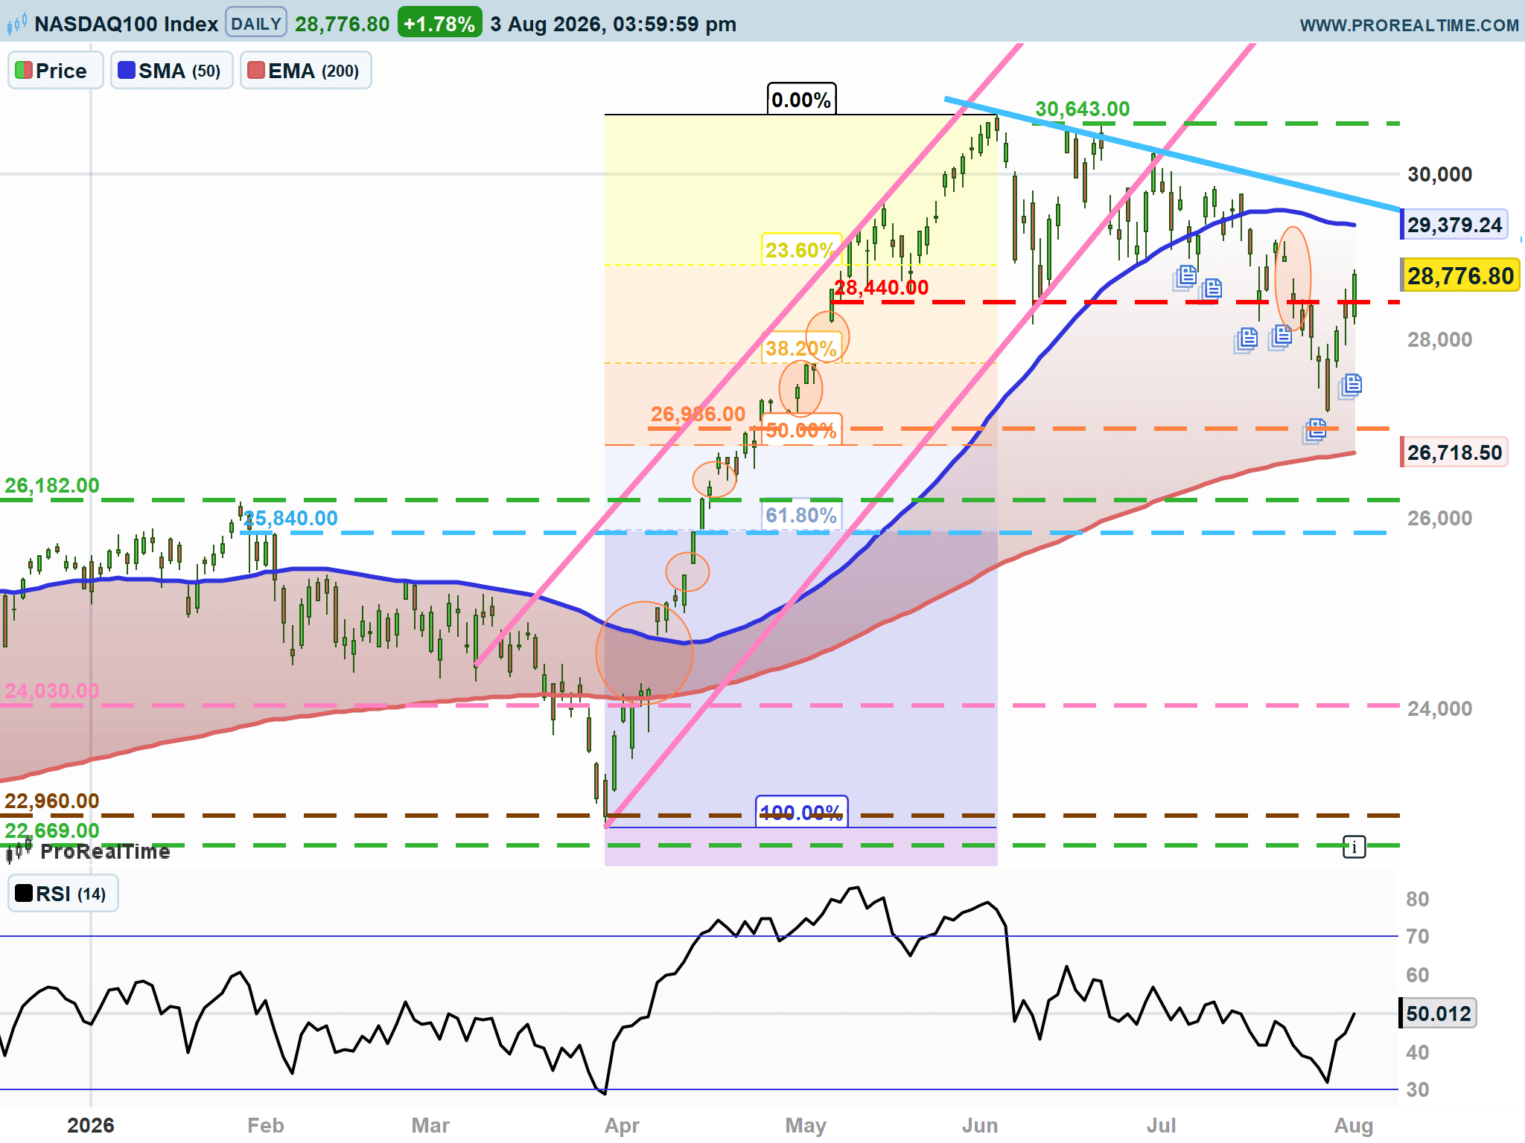Screen dimensions: 1525x1143
Task: Open the left news icon below the red 28,440 line
Action: (x=1247, y=340)
